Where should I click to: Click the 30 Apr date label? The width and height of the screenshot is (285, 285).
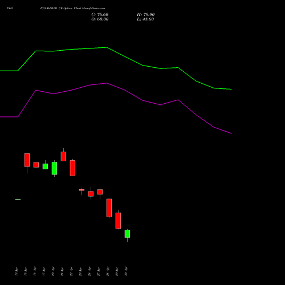pyautogui.click(x=126, y=271)
